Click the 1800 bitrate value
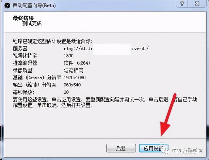Viewport: 209px width, 160px height. (x=69, y=56)
